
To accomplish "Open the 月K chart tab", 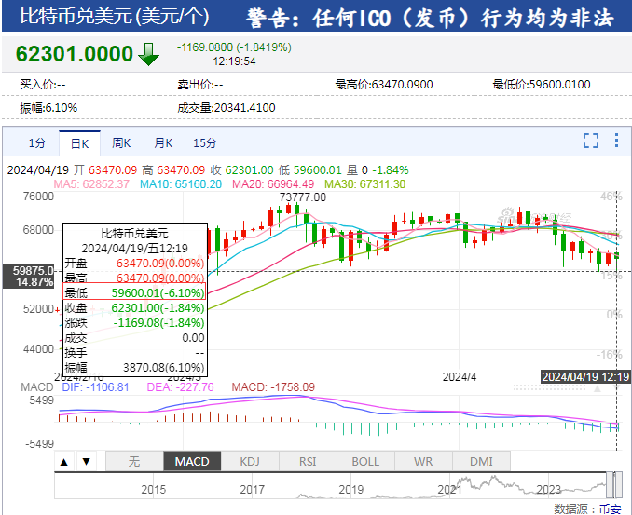I will pos(163,142).
